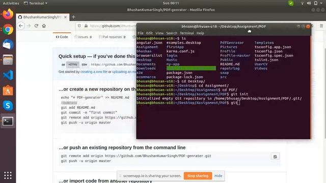Open Ubuntu Software from the dock
The image size is (326, 183).
8,90
